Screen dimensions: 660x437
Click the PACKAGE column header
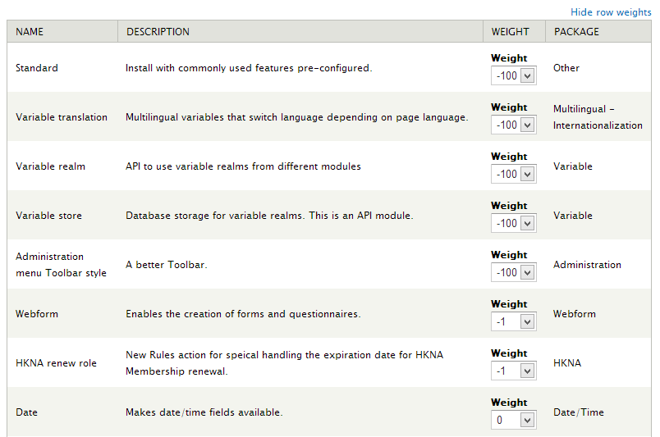pyautogui.click(x=576, y=32)
